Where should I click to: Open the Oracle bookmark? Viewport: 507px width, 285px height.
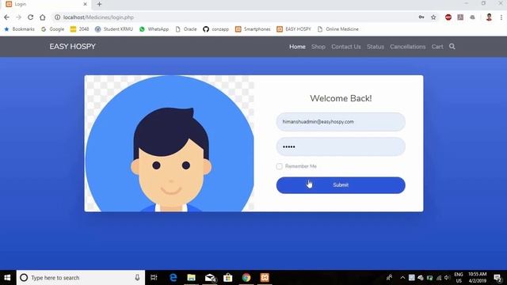186,29
